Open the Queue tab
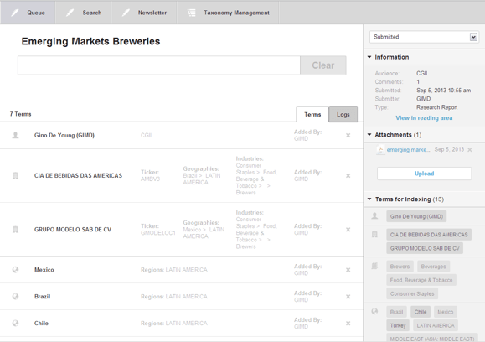Viewport: 485px width, 342px height. 28,13
